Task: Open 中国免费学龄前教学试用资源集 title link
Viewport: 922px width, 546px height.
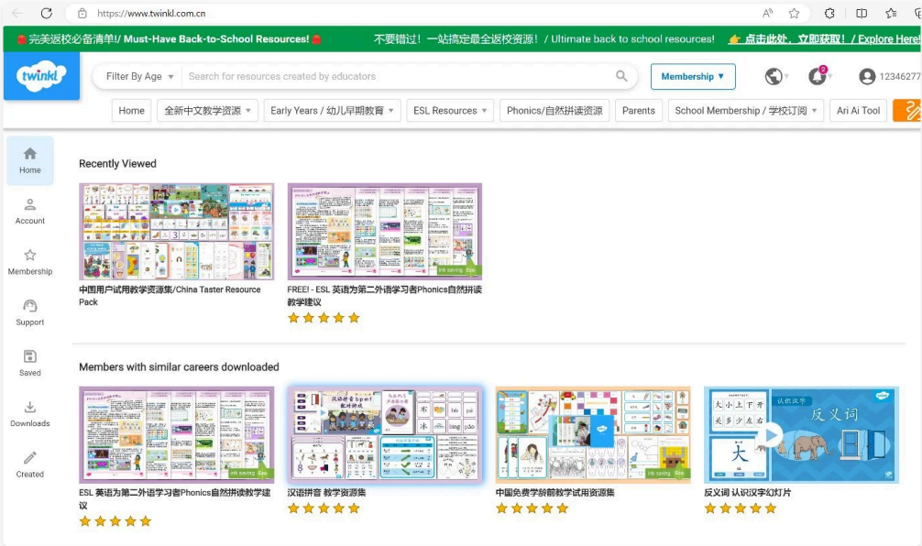Action: click(x=554, y=493)
